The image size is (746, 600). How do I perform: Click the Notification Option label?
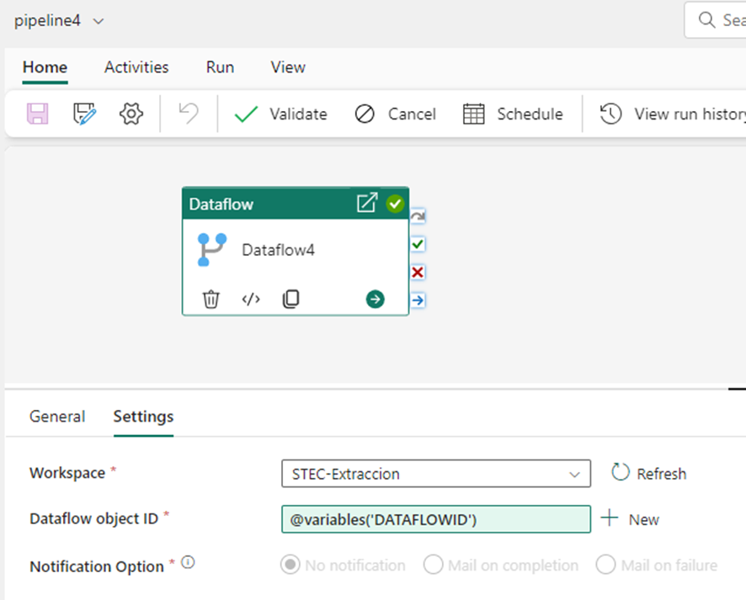tap(97, 566)
